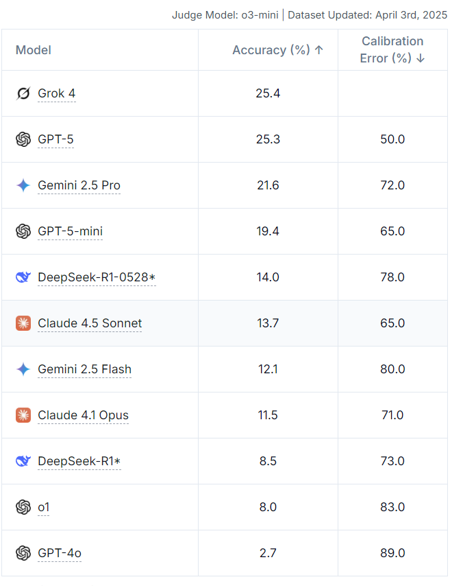Open the GPT-4o model link
450x586 pixels.
(x=60, y=553)
